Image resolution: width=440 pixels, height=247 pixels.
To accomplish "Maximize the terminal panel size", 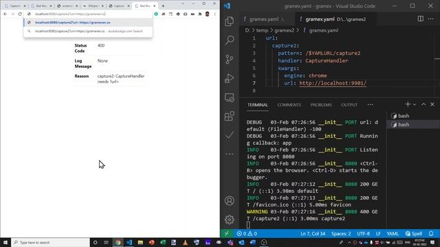I will click(x=423, y=104).
